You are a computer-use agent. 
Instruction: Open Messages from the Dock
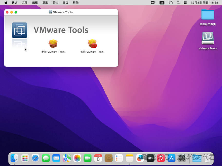[46, 158]
